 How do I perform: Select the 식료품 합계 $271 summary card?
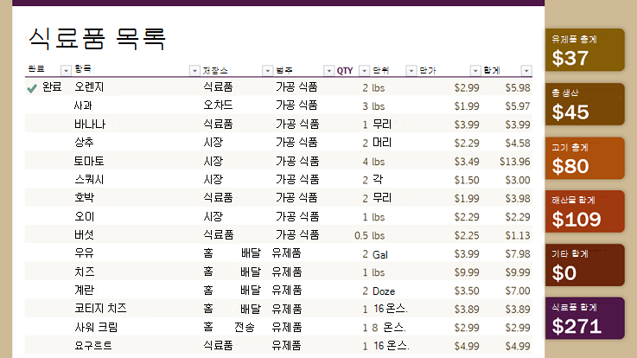coord(584,318)
